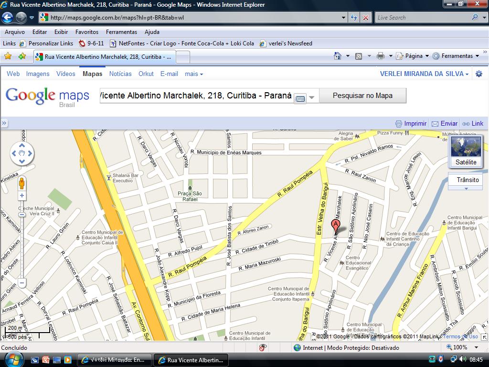Open the on-screen keyboard icon in search box
The width and height of the screenshot is (489, 367).
300,98
